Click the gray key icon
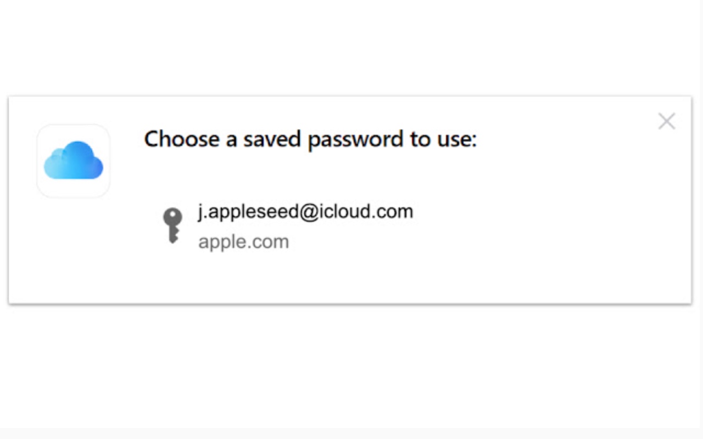The width and height of the screenshot is (703, 439). click(x=172, y=225)
